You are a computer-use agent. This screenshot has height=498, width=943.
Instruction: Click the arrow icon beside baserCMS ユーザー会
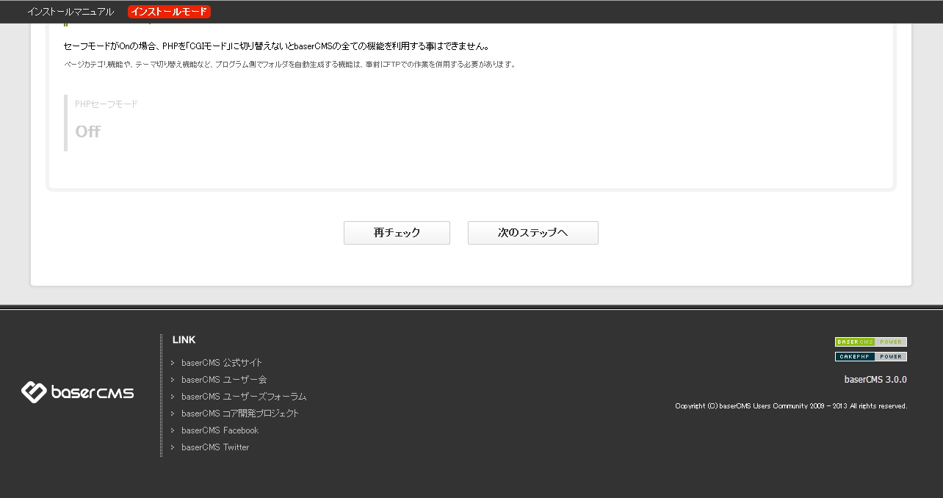174,379
